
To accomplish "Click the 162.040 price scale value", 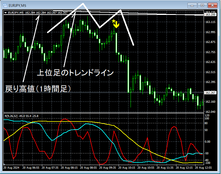I will (210, 112).
